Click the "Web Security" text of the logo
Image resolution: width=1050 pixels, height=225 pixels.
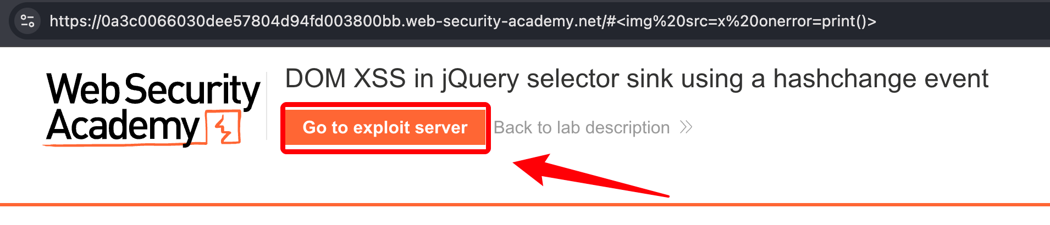[153, 89]
